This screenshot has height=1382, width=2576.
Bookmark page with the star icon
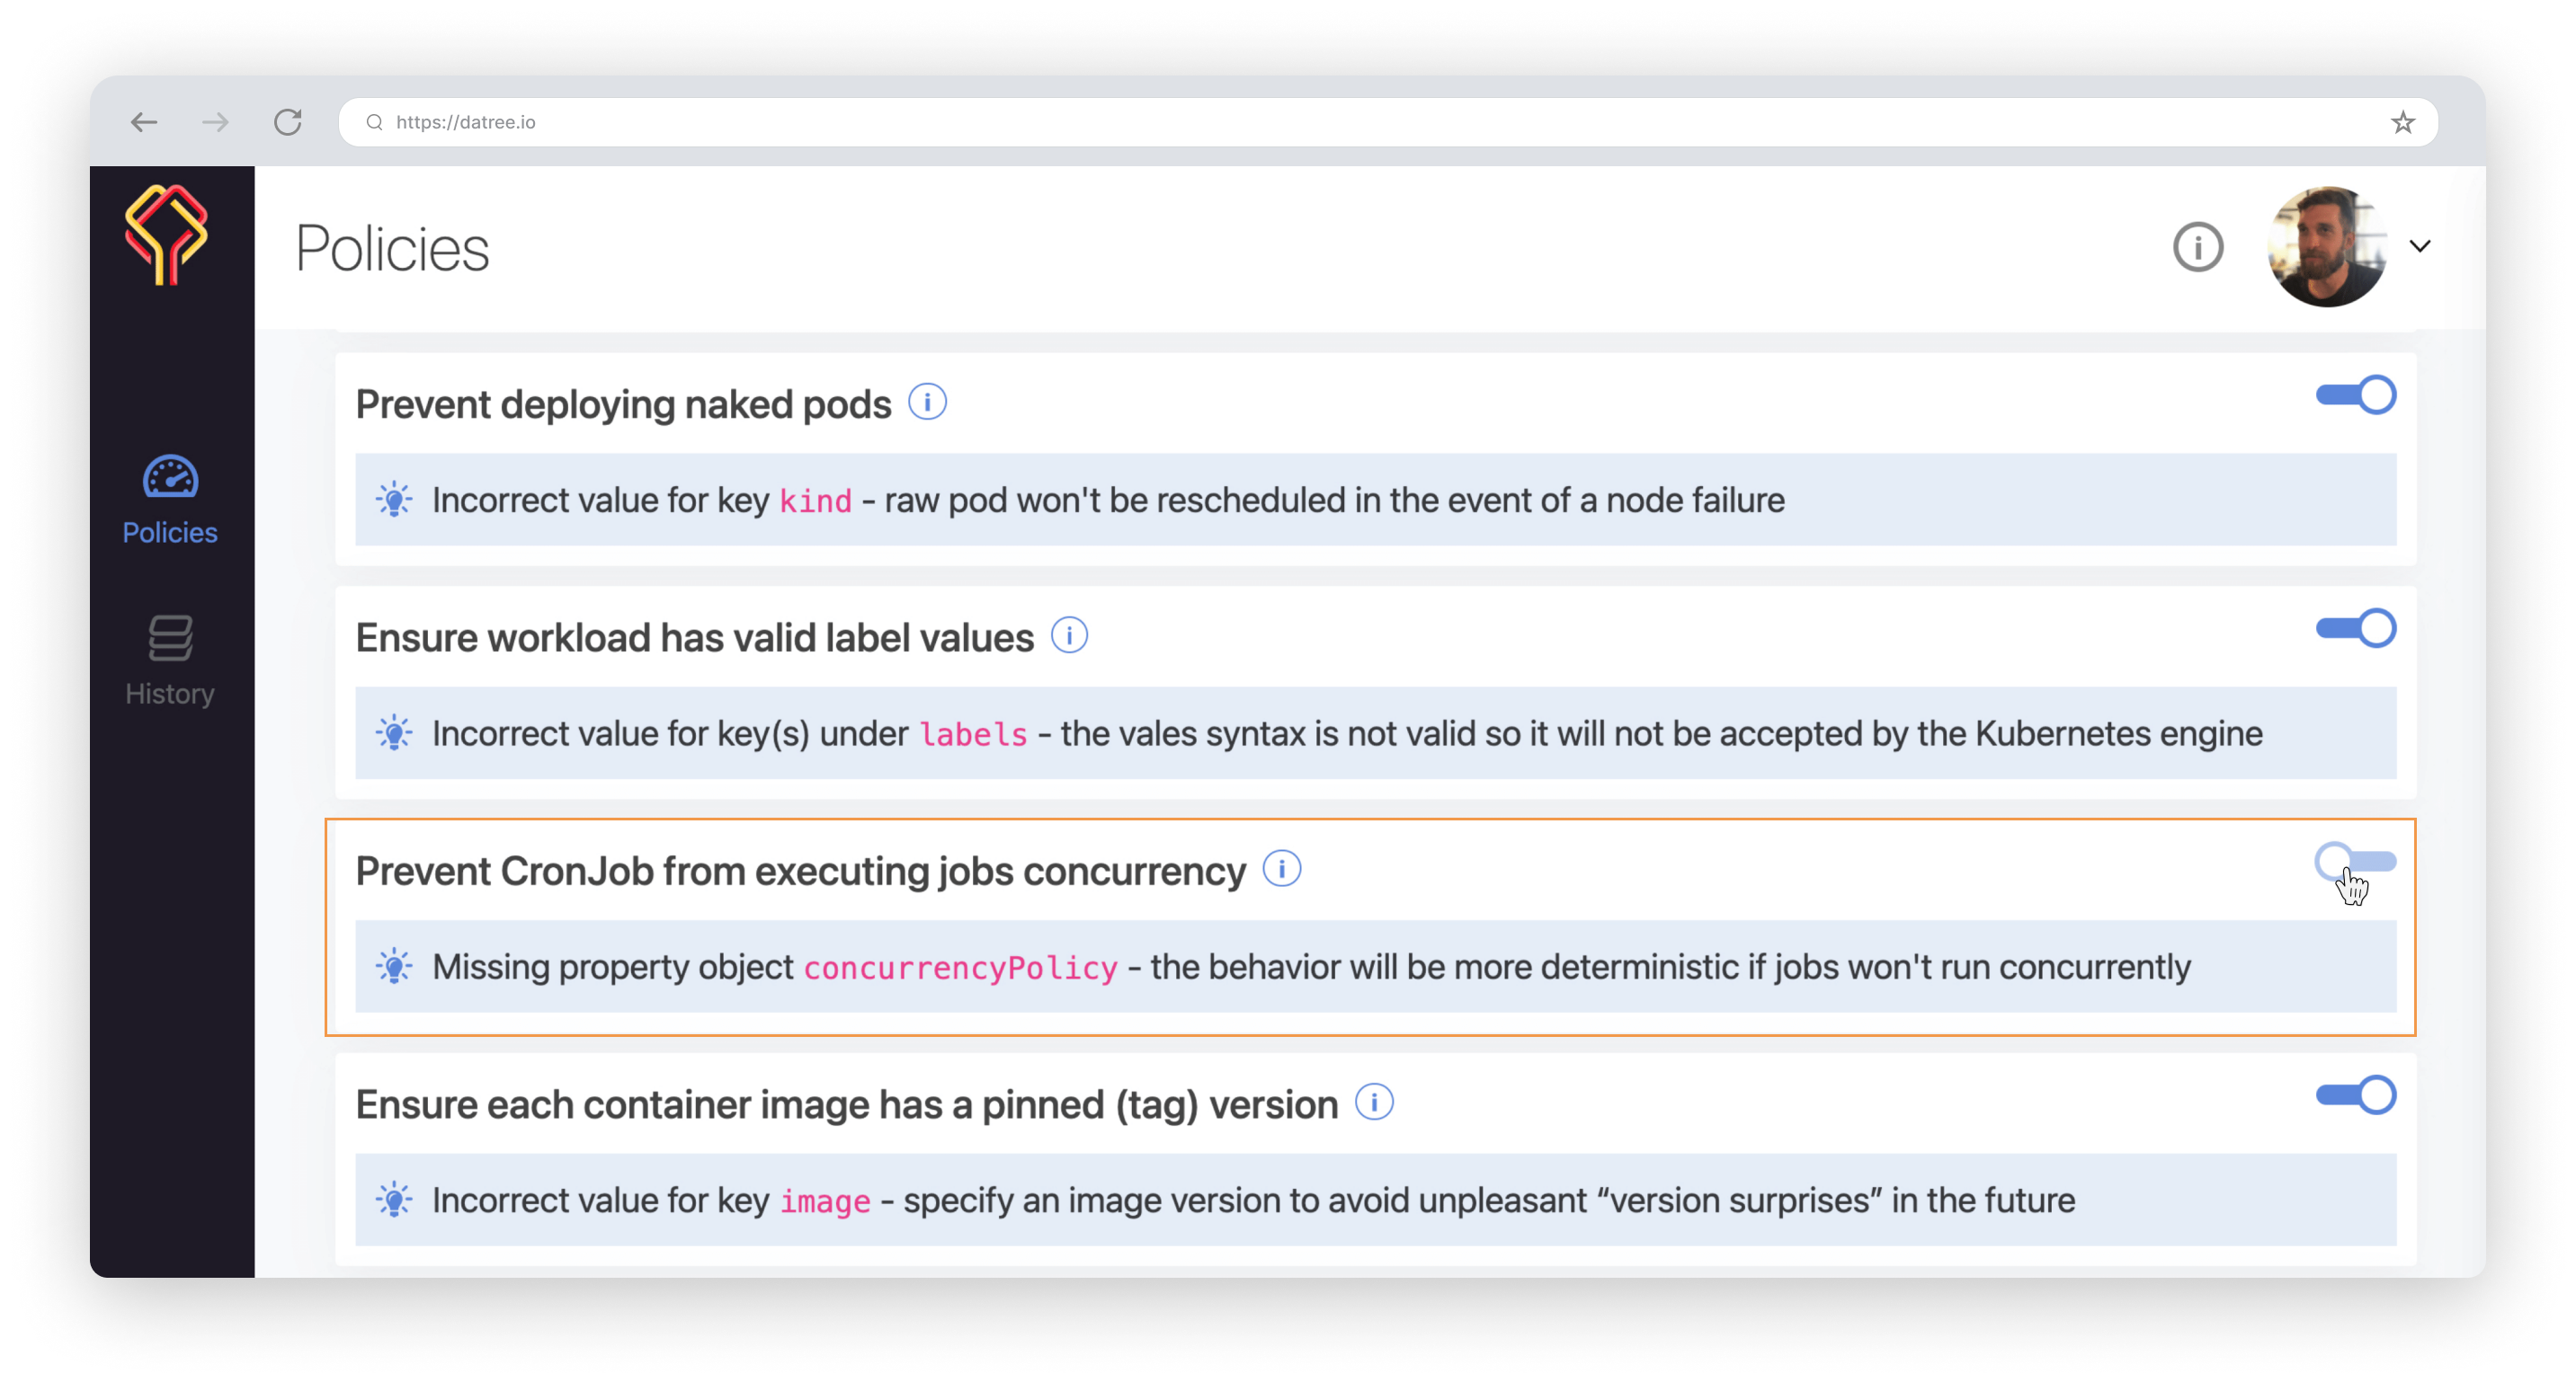tap(2402, 122)
